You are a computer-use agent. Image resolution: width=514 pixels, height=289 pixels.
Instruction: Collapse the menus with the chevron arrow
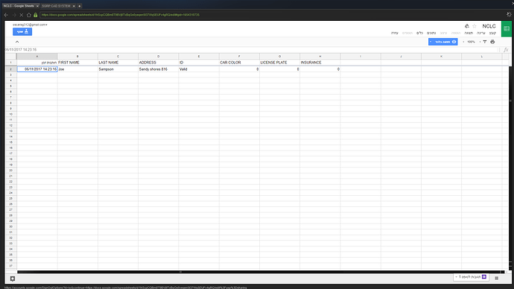pyautogui.click(x=17, y=42)
